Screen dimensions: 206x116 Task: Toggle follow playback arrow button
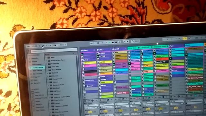[x=91, y=43]
